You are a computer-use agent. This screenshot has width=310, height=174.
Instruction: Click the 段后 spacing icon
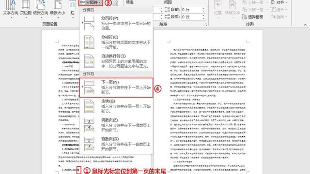pyautogui.click(x=168, y=17)
